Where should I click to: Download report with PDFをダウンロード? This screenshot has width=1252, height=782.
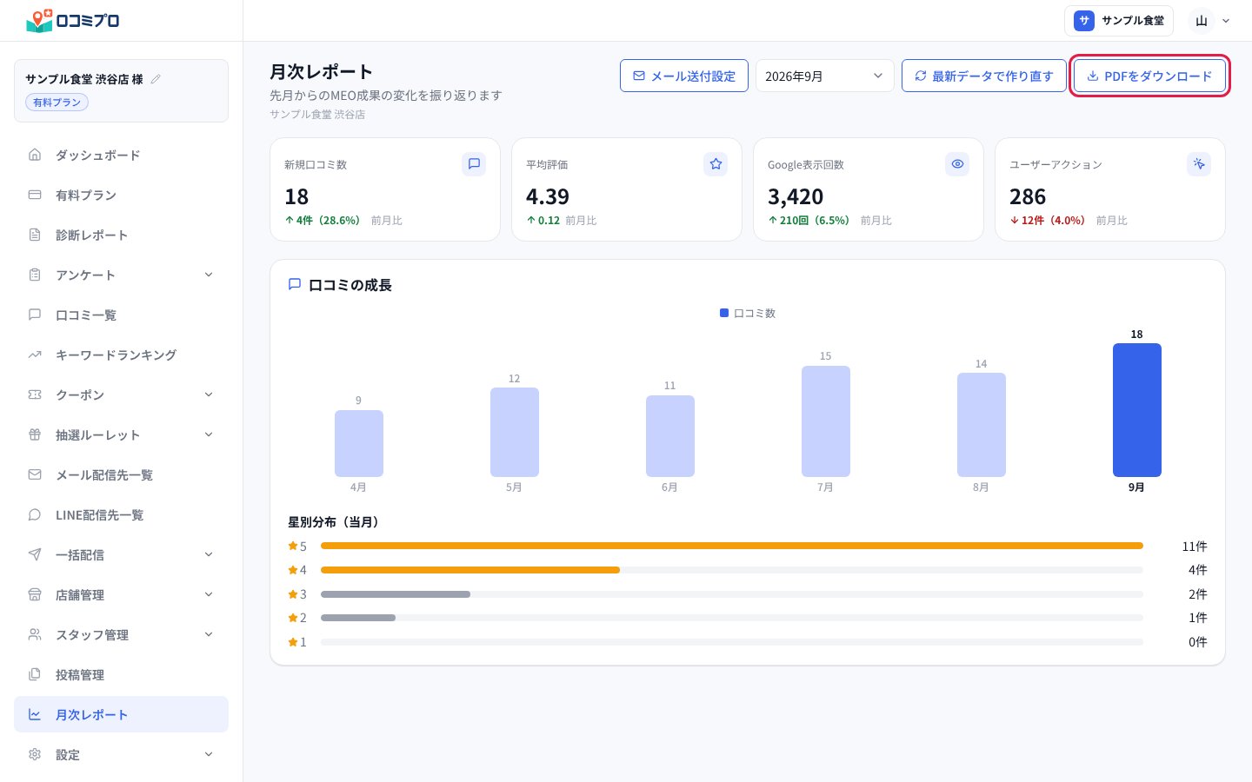tap(1149, 76)
